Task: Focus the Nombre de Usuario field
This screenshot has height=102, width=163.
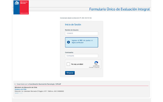Action: [81, 33]
